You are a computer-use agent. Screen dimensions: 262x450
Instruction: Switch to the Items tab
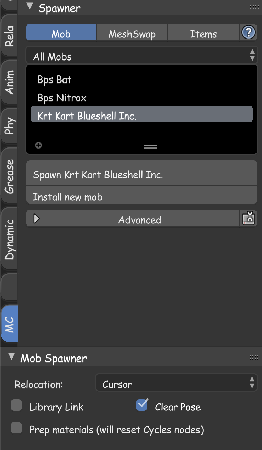[204, 32]
